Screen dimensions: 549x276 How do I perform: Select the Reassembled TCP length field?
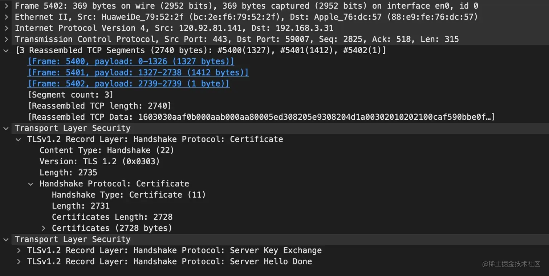pos(100,106)
